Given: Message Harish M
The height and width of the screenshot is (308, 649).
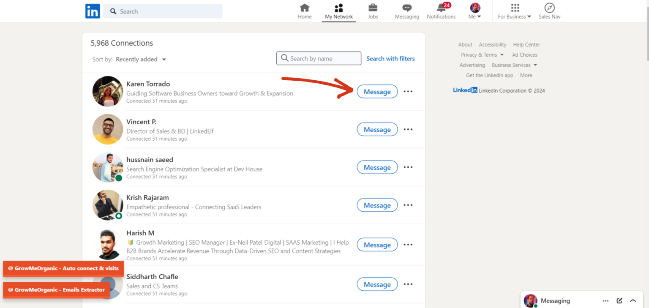Looking at the screenshot, I should [x=377, y=245].
